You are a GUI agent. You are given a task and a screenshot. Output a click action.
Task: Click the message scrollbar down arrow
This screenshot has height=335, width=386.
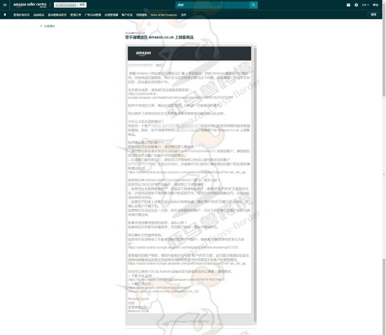pos(255,324)
